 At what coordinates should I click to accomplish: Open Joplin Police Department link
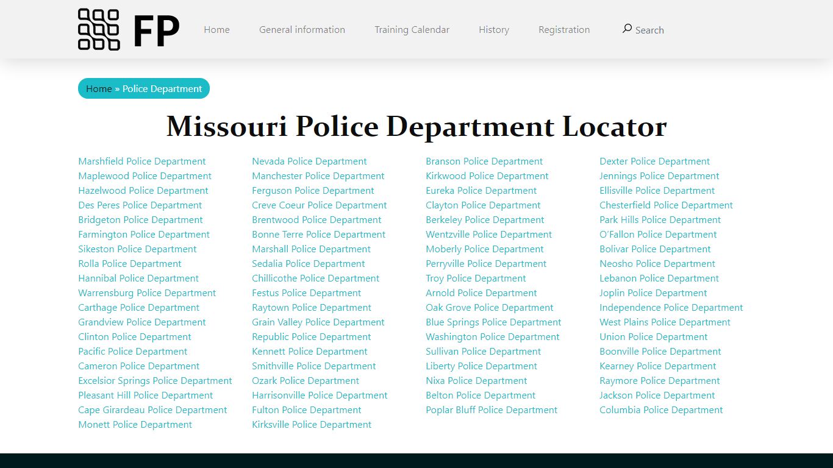coord(653,293)
